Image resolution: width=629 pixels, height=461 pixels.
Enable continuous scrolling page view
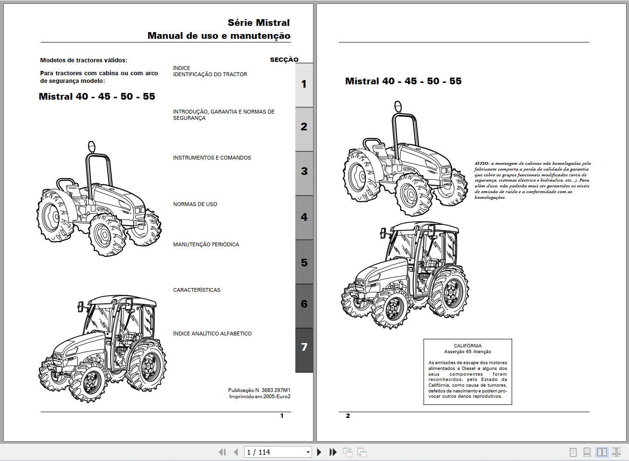tap(587, 452)
